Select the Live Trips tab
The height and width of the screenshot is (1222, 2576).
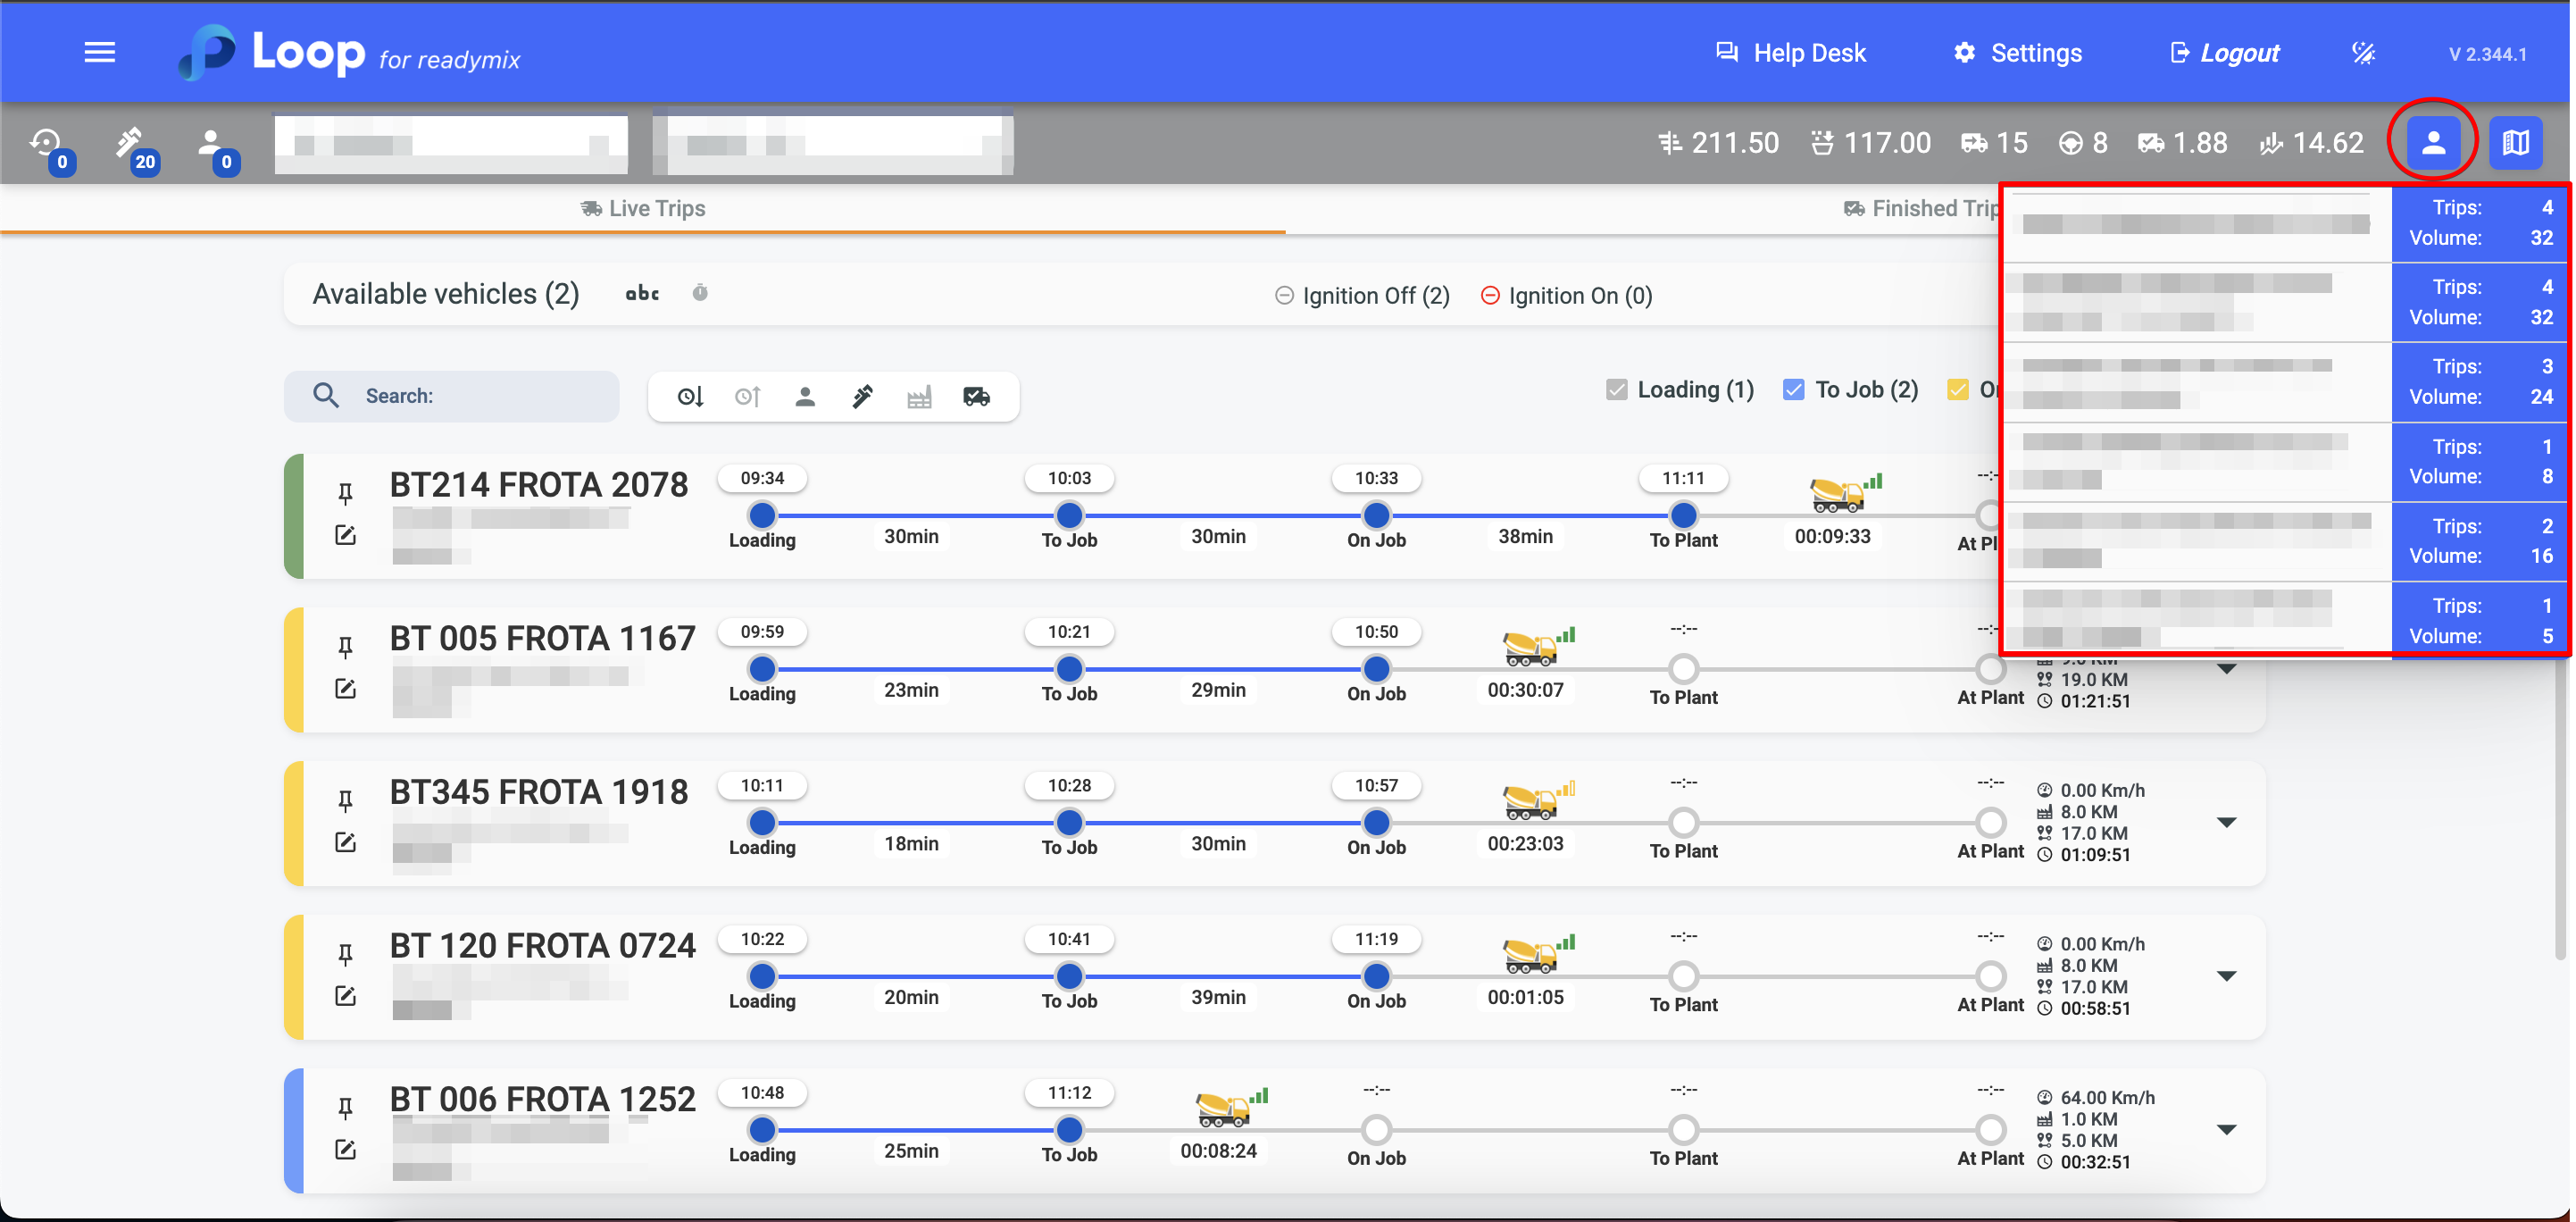tap(643, 208)
